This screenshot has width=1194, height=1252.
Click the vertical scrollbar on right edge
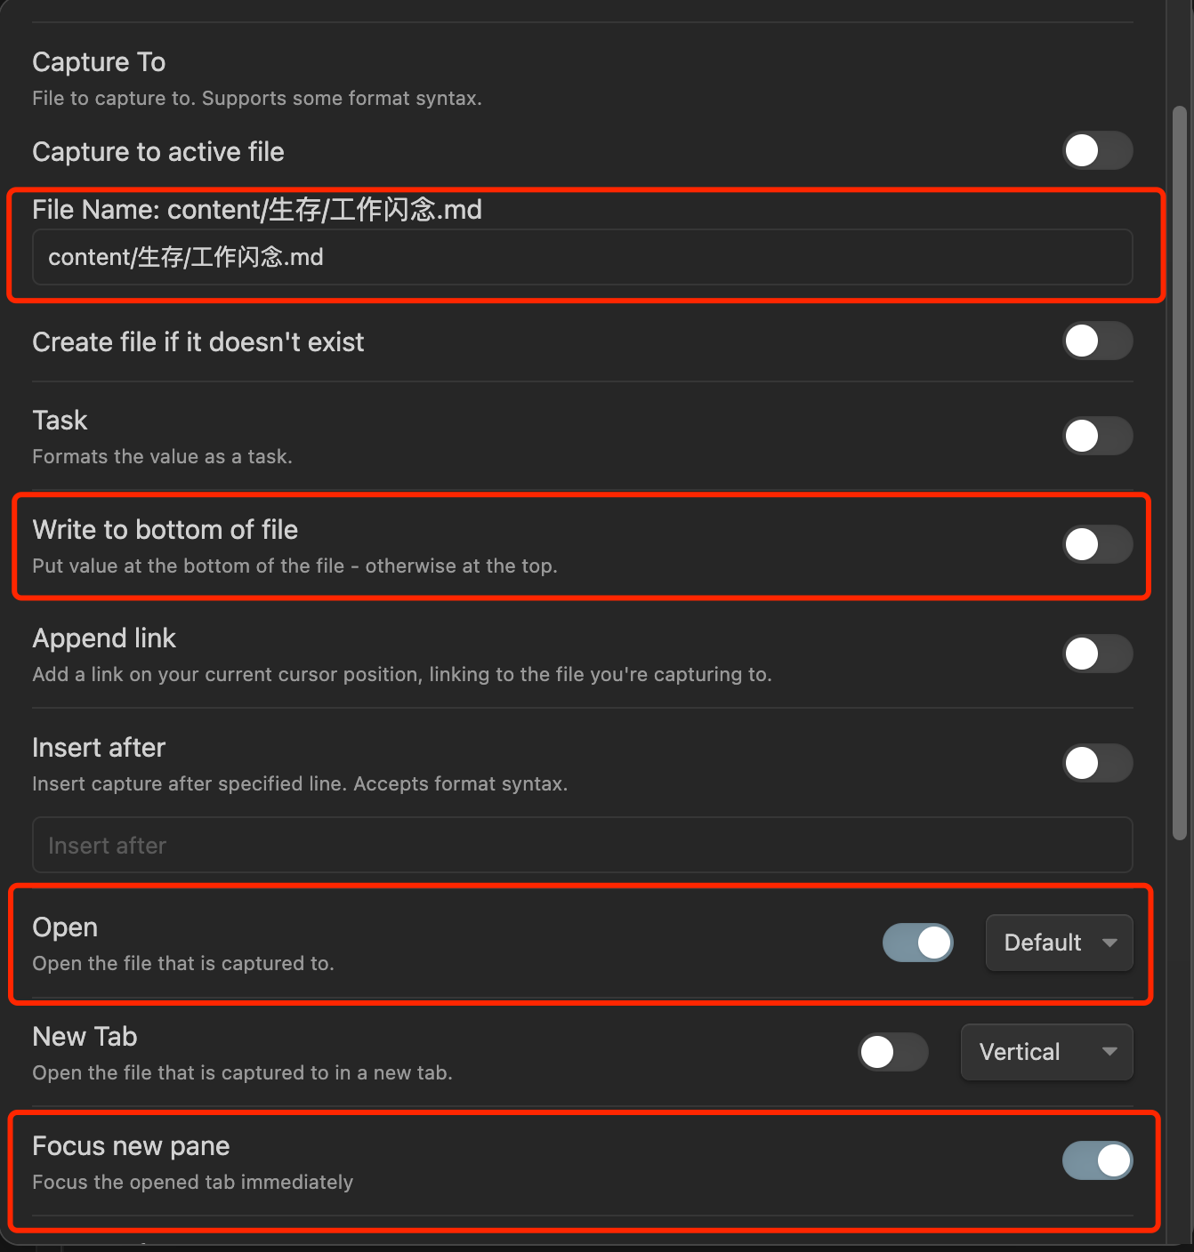click(1180, 471)
